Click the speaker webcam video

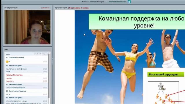pos(27,27)
